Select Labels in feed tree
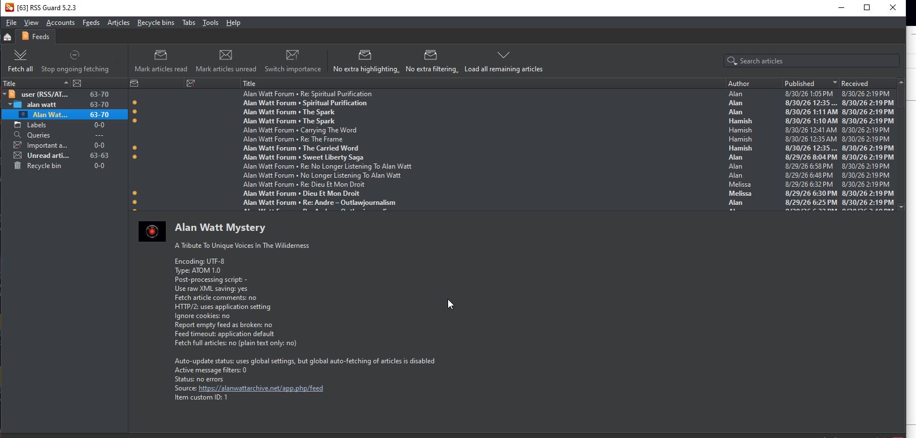The image size is (916, 438). point(64,125)
